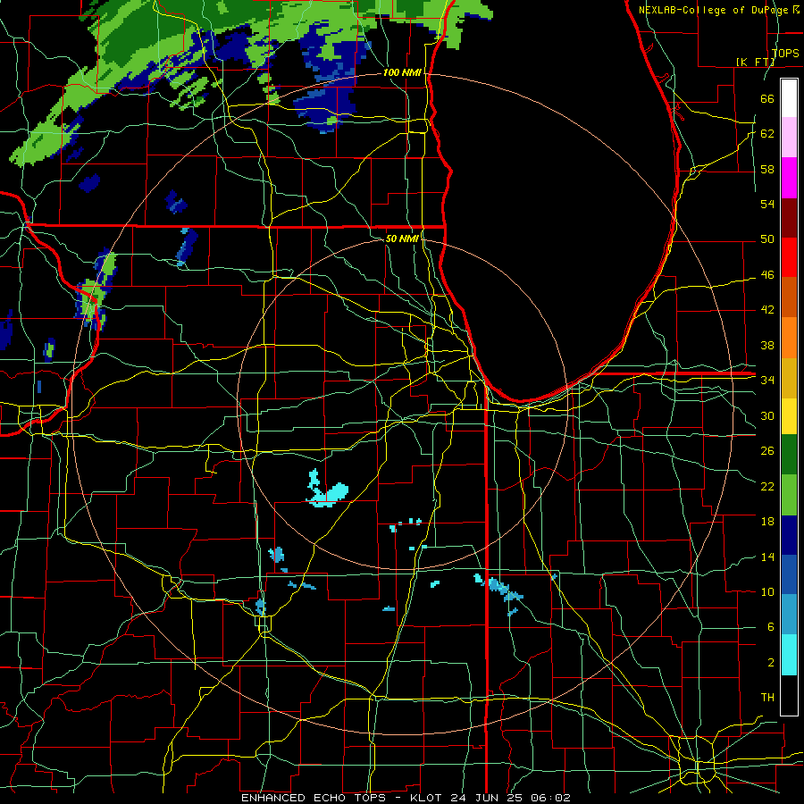Click the 'TH' legend label
This screenshot has width=804, height=804.
pyautogui.click(x=767, y=698)
